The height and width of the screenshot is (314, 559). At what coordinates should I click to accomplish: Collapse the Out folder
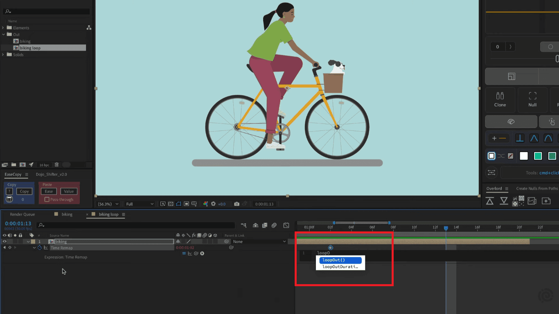(x=3, y=34)
